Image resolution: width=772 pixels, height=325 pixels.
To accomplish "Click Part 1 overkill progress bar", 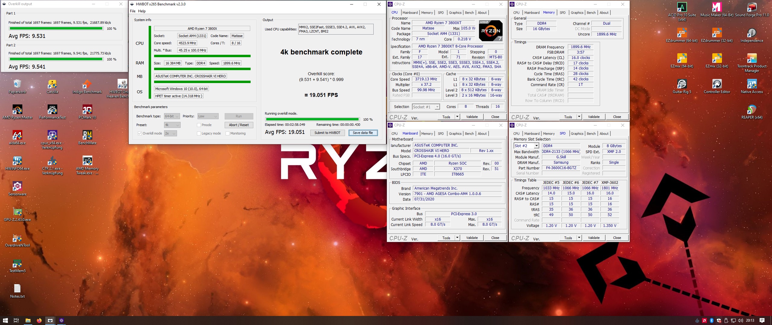I will [56, 29].
